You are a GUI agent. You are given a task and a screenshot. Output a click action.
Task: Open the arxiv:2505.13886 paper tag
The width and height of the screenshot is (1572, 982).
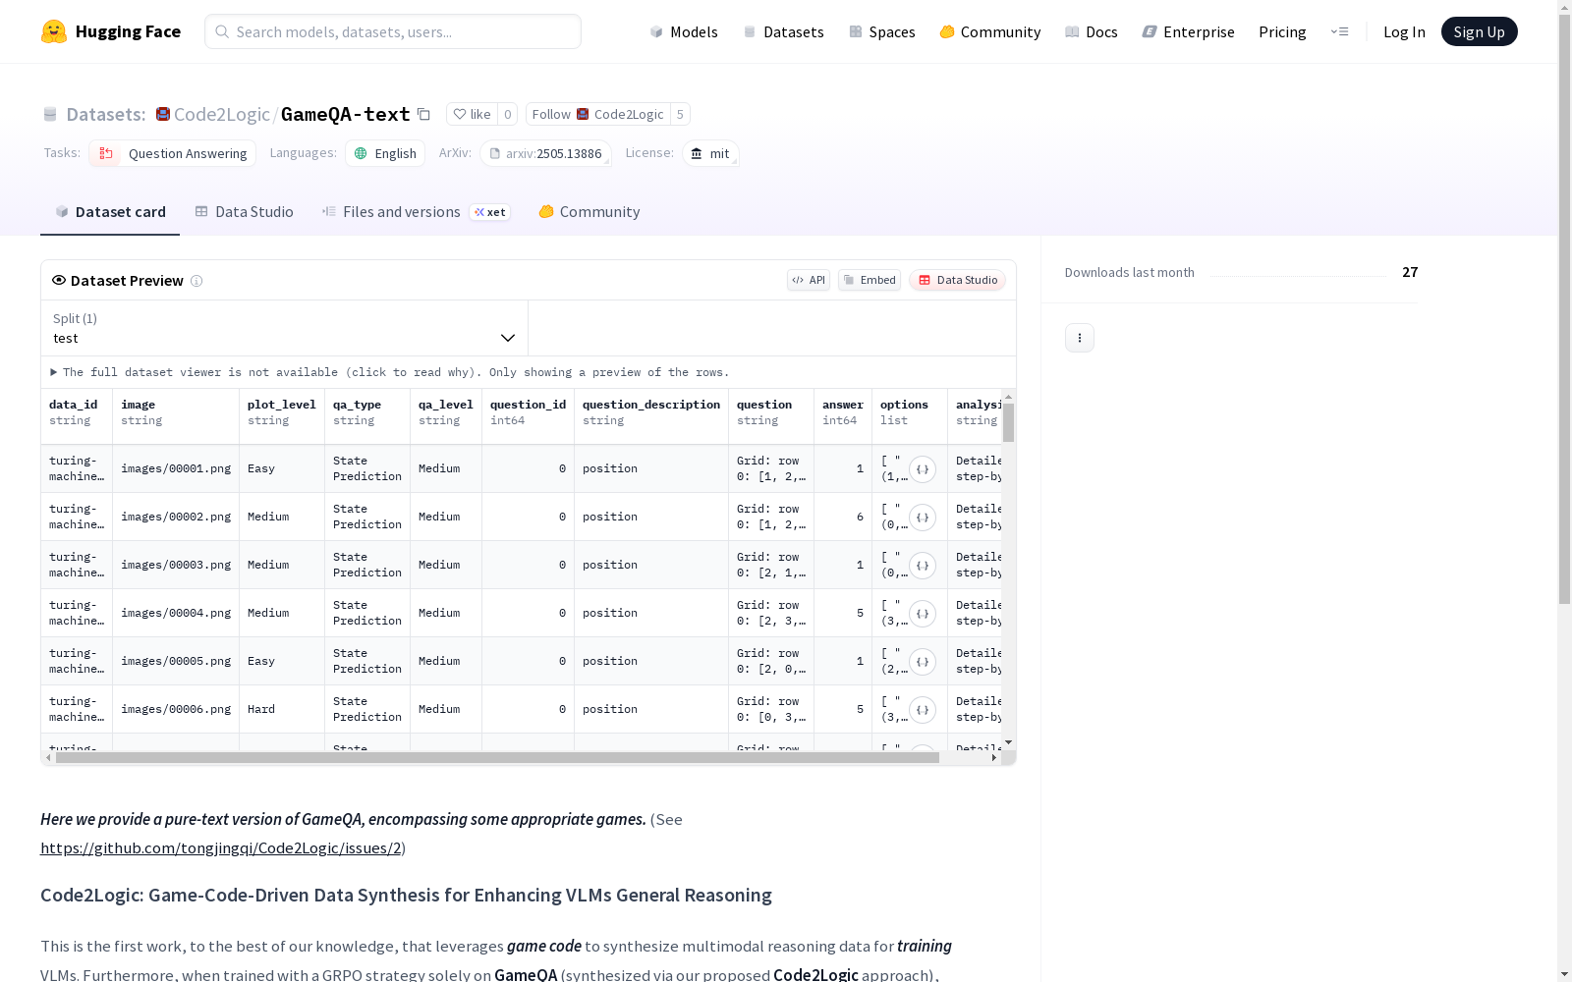pos(545,153)
